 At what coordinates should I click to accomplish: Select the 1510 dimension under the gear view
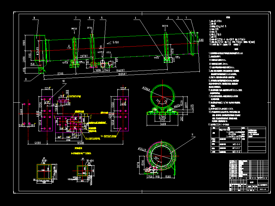168,177
